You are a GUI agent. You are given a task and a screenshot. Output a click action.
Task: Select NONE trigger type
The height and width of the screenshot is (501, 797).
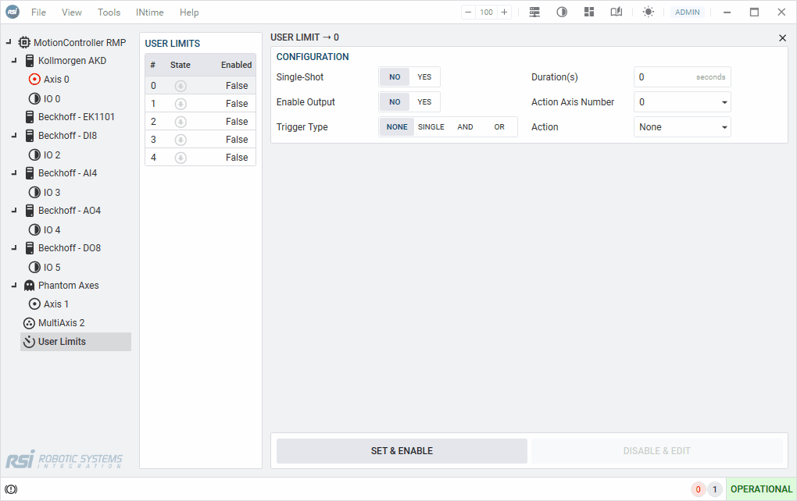(397, 127)
